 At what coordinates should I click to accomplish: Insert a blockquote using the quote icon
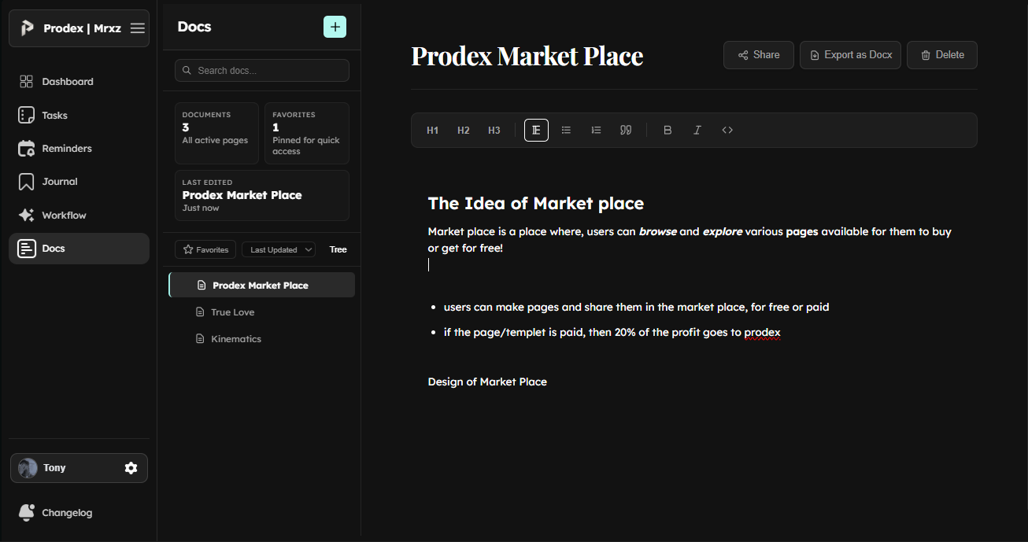[x=626, y=130]
